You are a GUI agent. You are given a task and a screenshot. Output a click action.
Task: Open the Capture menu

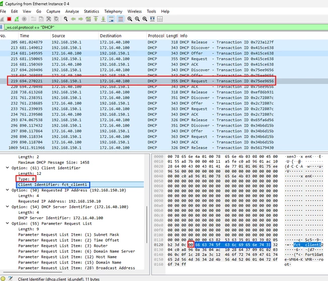click(x=53, y=12)
